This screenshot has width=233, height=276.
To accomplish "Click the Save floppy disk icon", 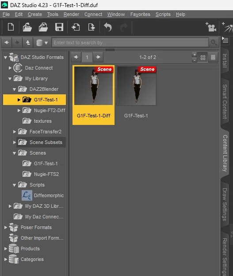I will (x=59, y=27).
